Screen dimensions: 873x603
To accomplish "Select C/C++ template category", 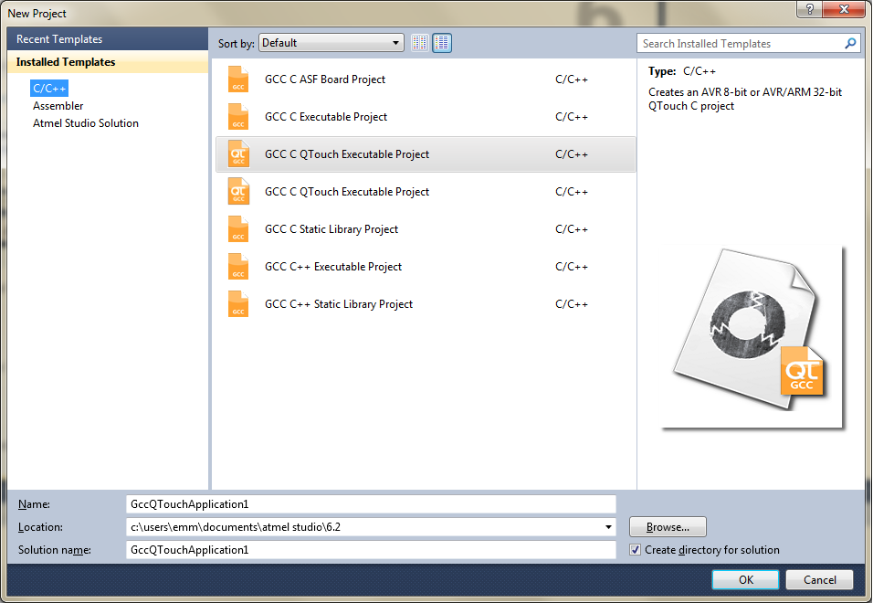I will pyautogui.click(x=49, y=88).
